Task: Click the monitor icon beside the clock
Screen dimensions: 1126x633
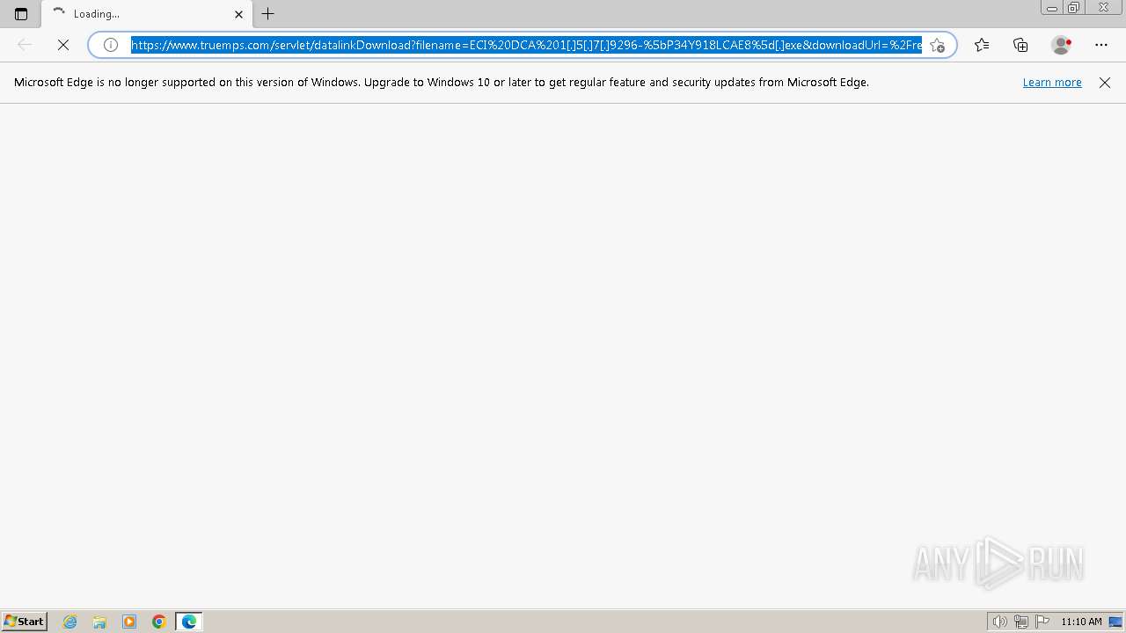Action: (x=1115, y=622)
